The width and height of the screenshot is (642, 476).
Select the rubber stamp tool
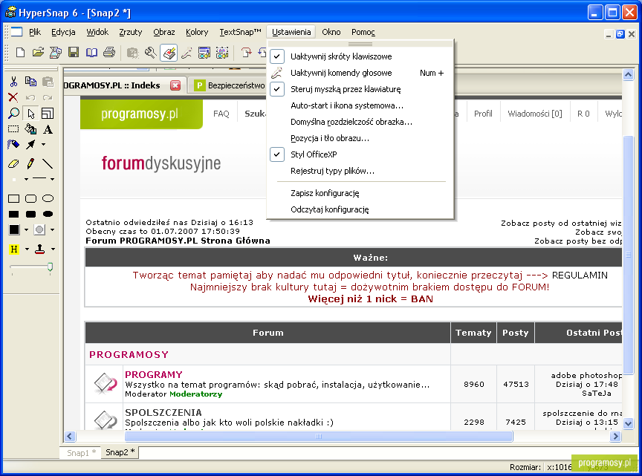click(39, 250)
